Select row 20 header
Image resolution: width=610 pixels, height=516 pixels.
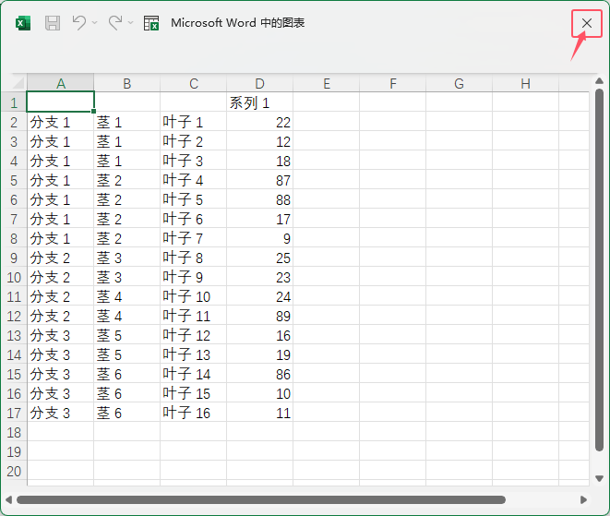(14, 471)
